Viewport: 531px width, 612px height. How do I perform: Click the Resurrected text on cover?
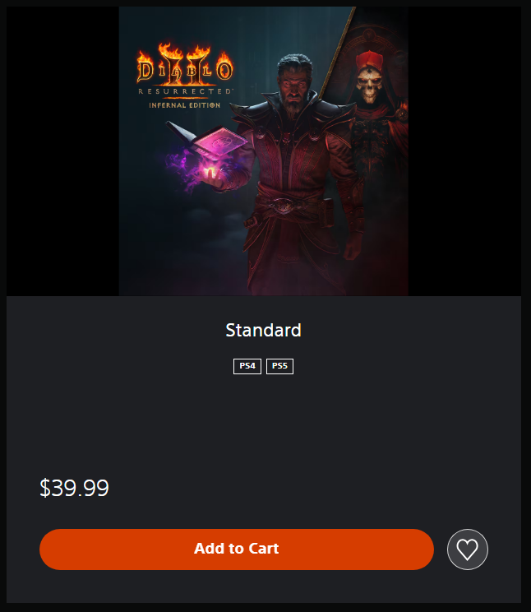point(185,91)
